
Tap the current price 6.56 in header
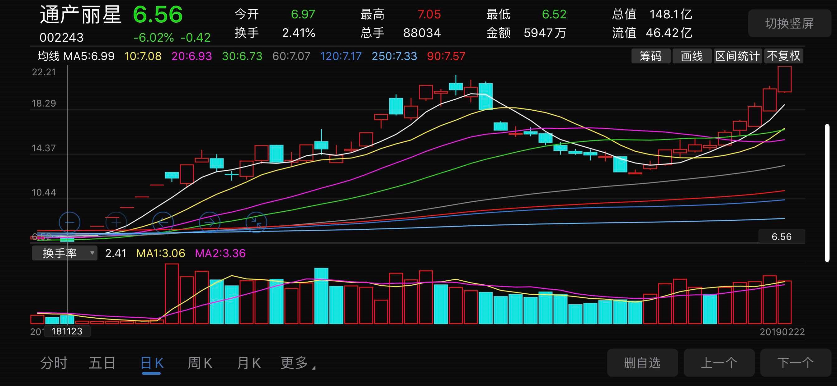click(x=158, y=15)
